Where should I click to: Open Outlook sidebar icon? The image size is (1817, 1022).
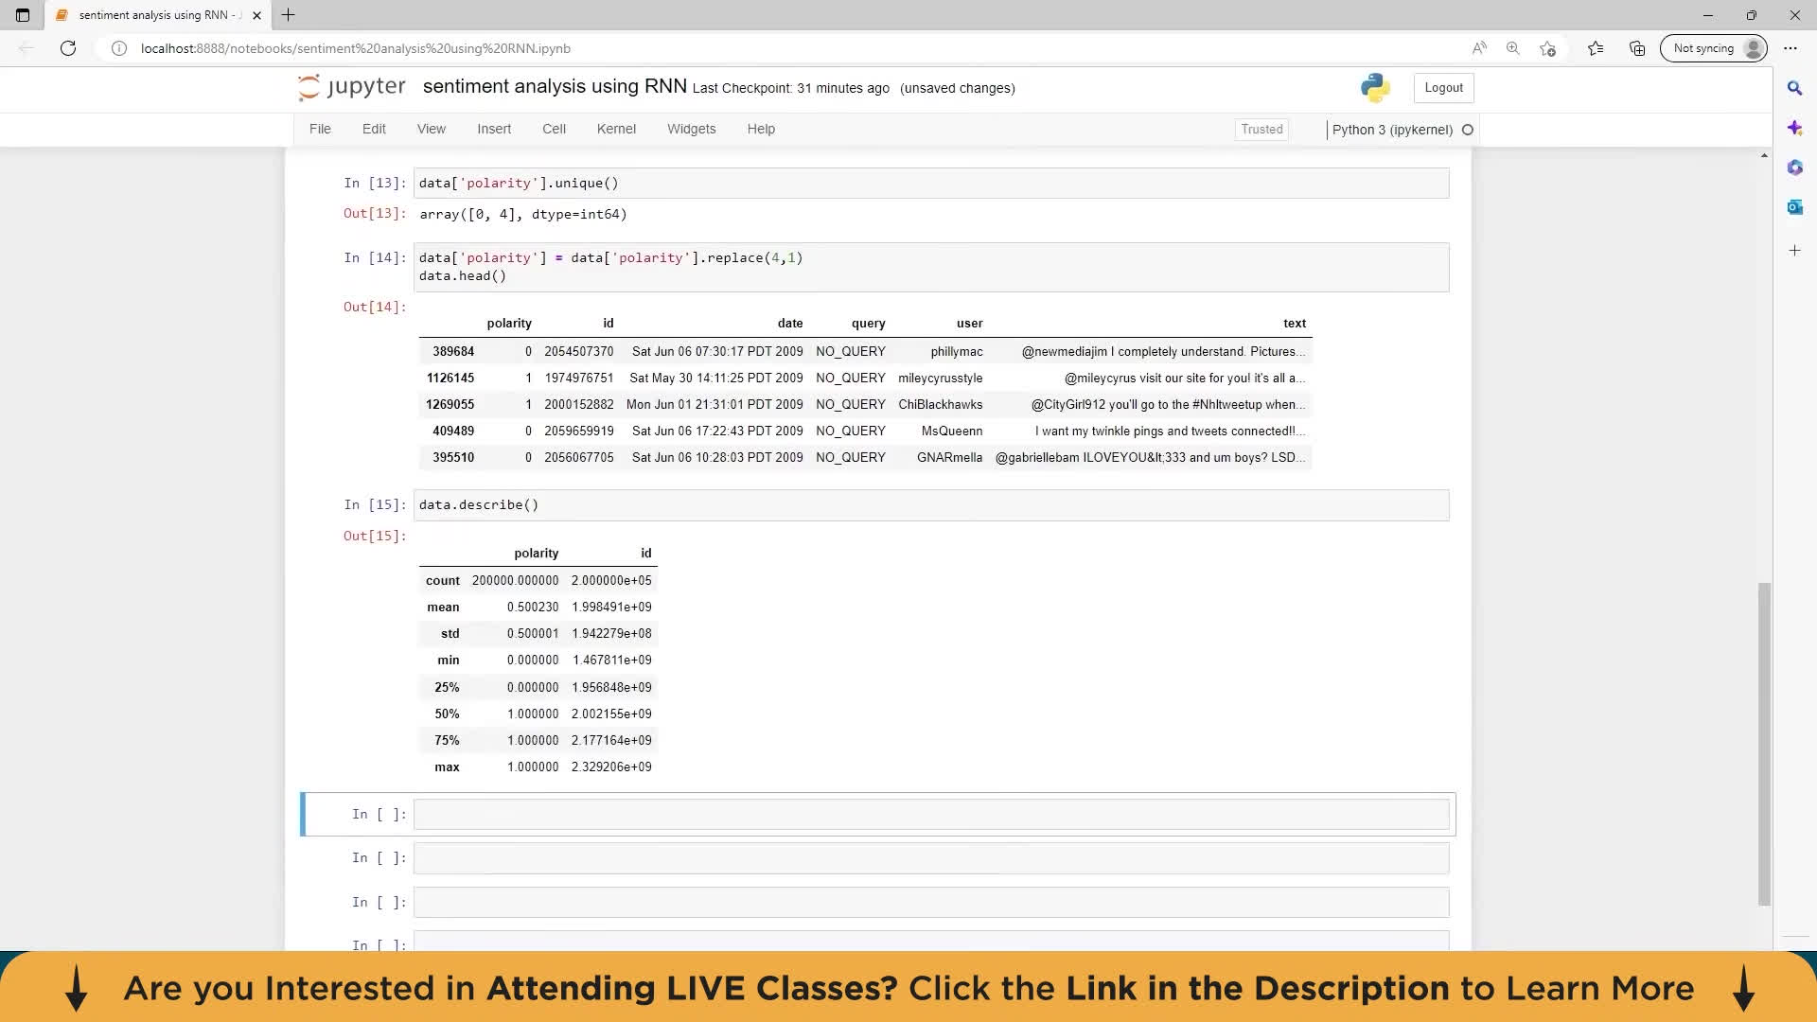pos(1794,207)
